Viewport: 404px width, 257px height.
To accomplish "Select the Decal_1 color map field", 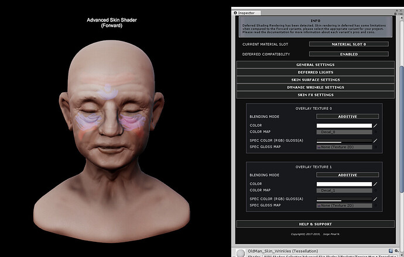I will coord(344,190).
